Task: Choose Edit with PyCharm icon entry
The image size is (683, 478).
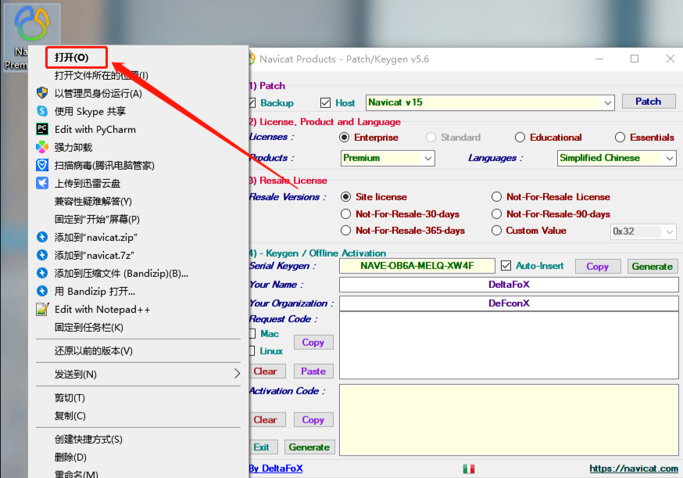Action: (x=42, y=129)
